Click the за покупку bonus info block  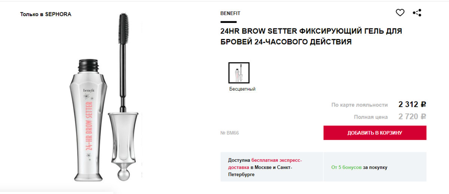[x=375, y=167]
